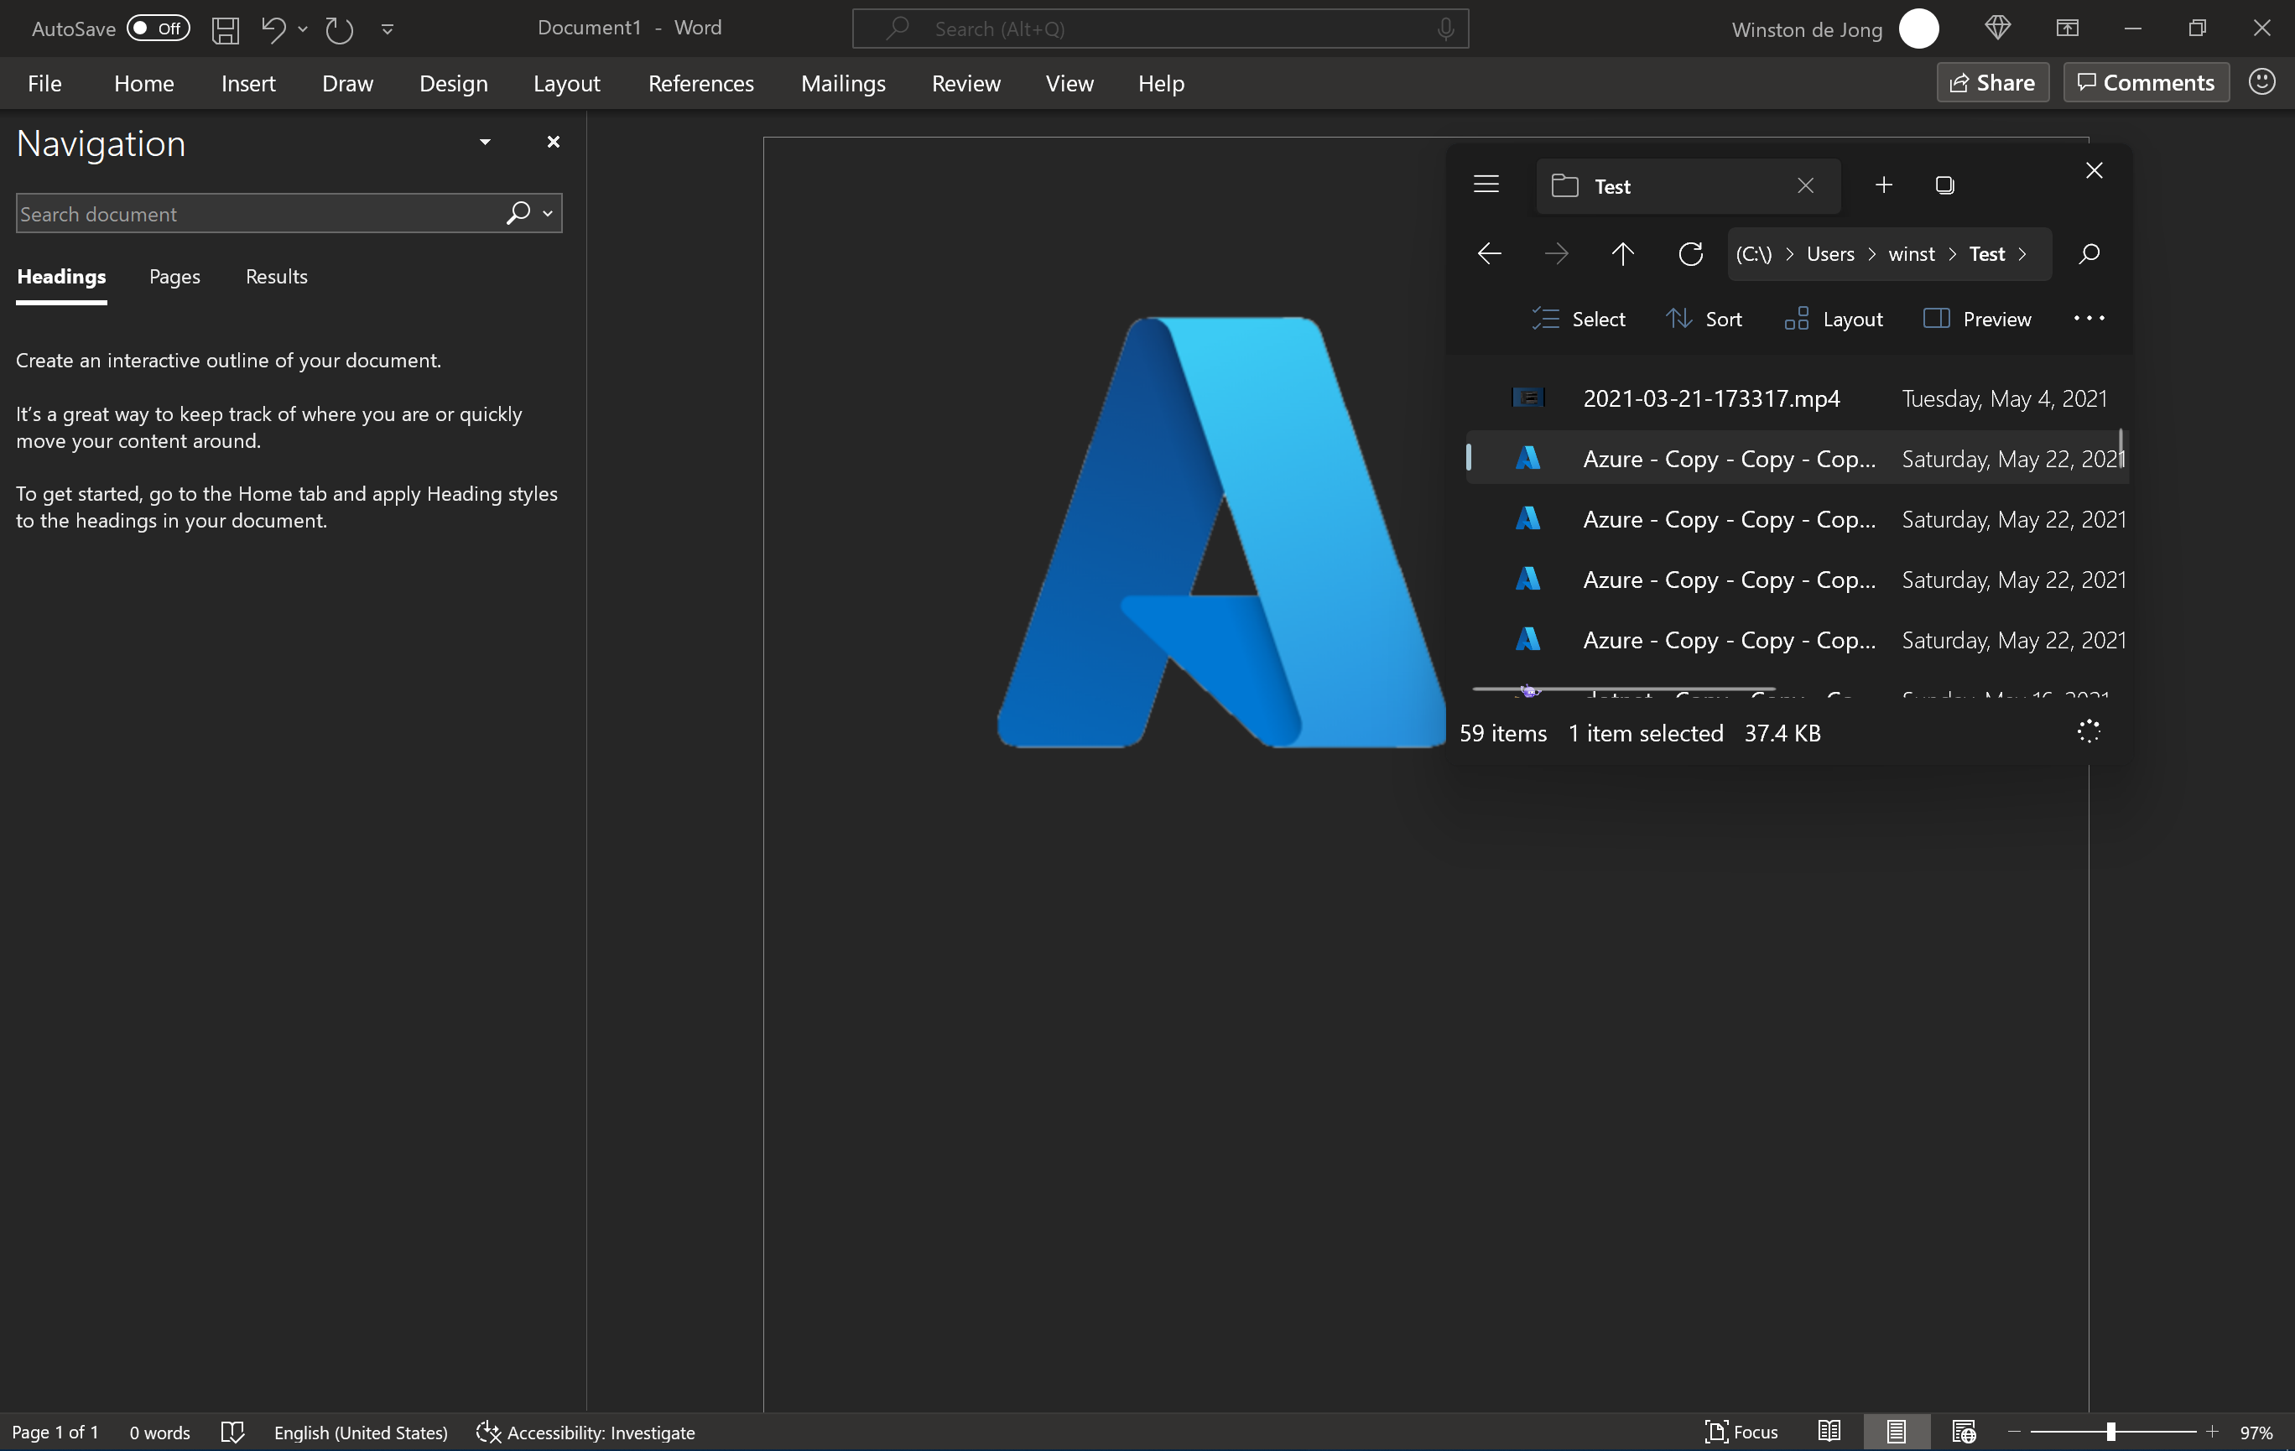The width and height of the screenshot is (2295, 1451).
Task: Click the proofing book icon in status bar
Action: (x=232, y=1432)
